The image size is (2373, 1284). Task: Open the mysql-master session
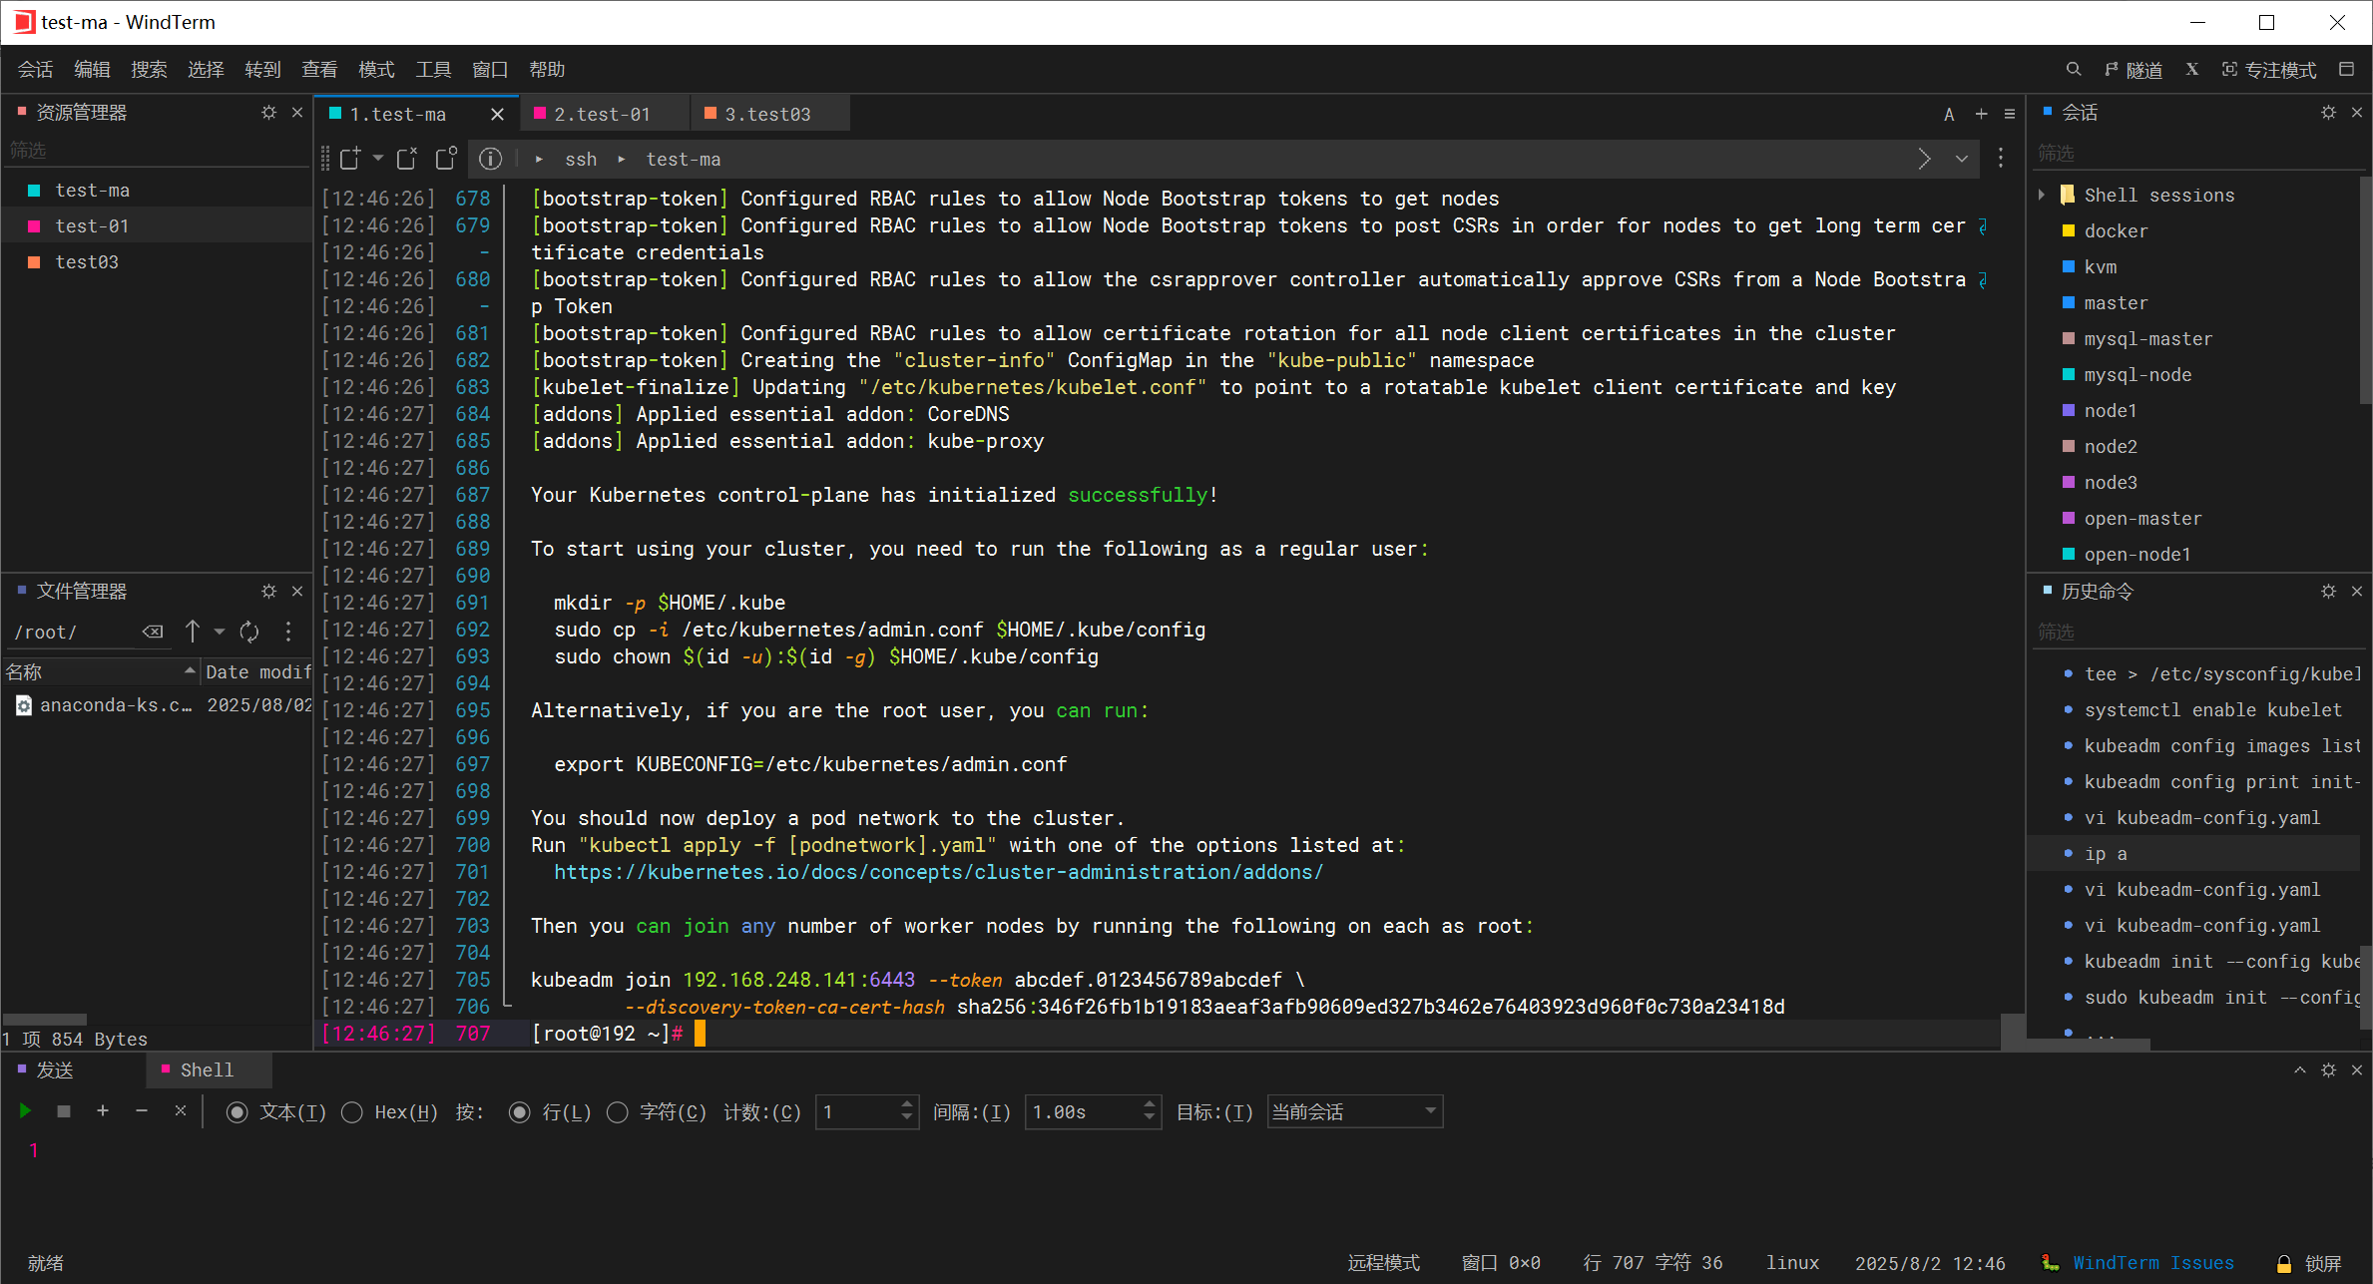point(2147,339)
